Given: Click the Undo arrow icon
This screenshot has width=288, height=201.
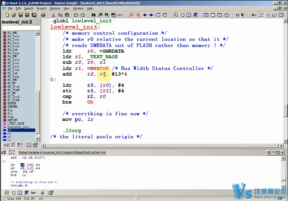Looking at the screenshot, I should [x=76, y=15].
